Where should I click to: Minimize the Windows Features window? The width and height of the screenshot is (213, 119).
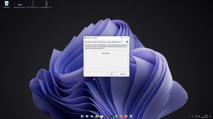pyautogui.click(x=116, y=38)
